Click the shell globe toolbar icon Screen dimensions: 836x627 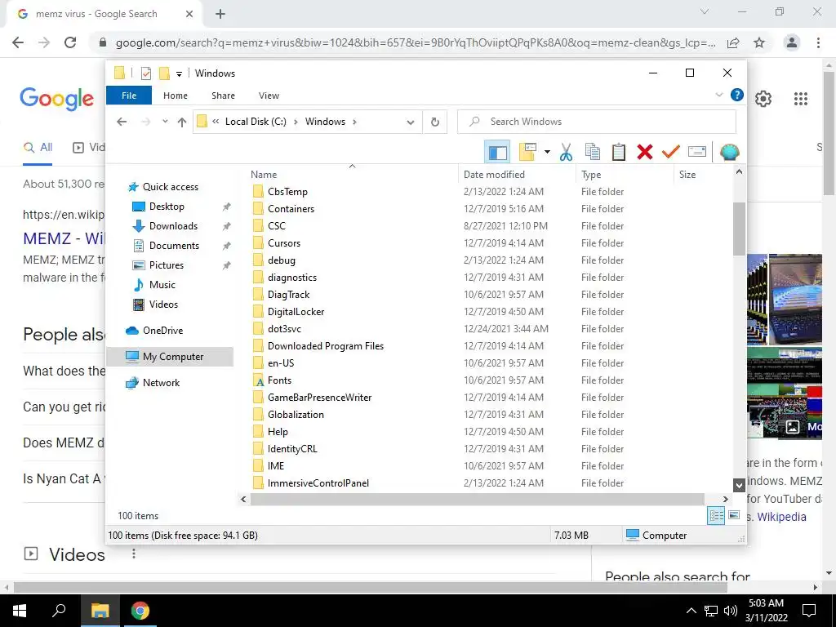point(729,152)
